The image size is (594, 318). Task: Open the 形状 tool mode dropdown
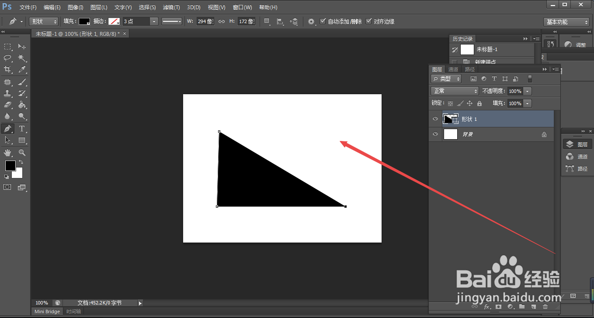[x=44, y=21]
